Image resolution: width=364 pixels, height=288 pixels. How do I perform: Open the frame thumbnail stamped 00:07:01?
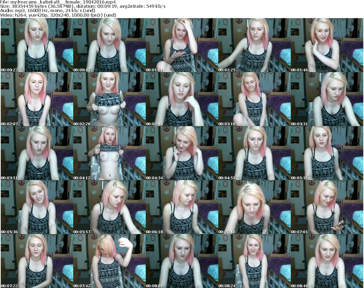327,207
